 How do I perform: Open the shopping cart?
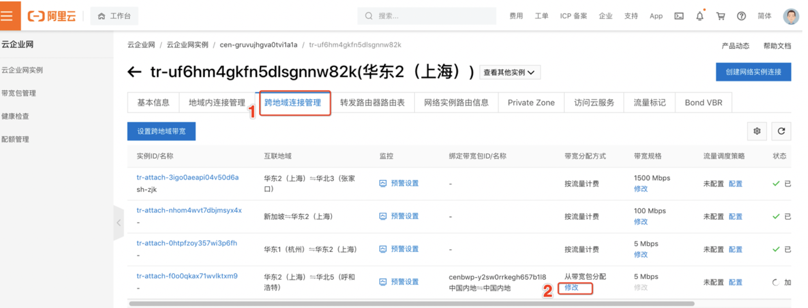point(720,16)
